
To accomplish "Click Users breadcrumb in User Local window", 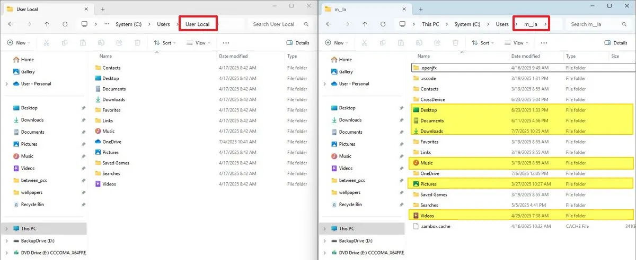I will [163, 24].
